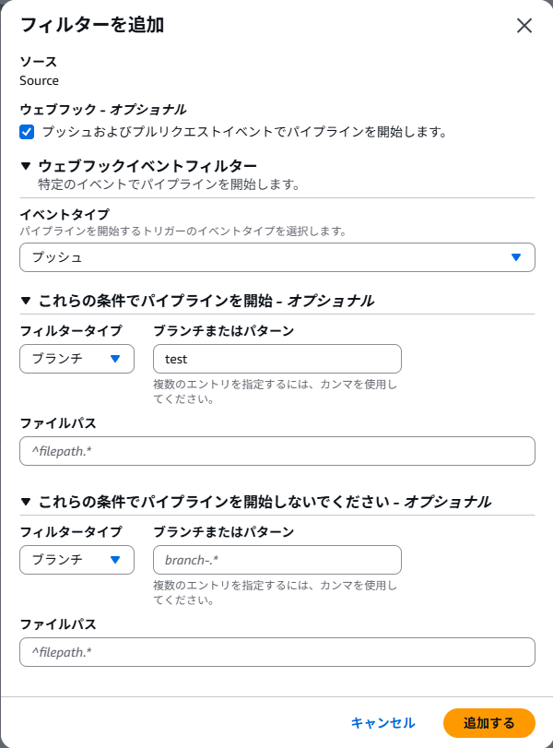Open the イベントタイプ dropdown showing プッシュ
The image size is (553, 748).
click(x=276, y=257)
